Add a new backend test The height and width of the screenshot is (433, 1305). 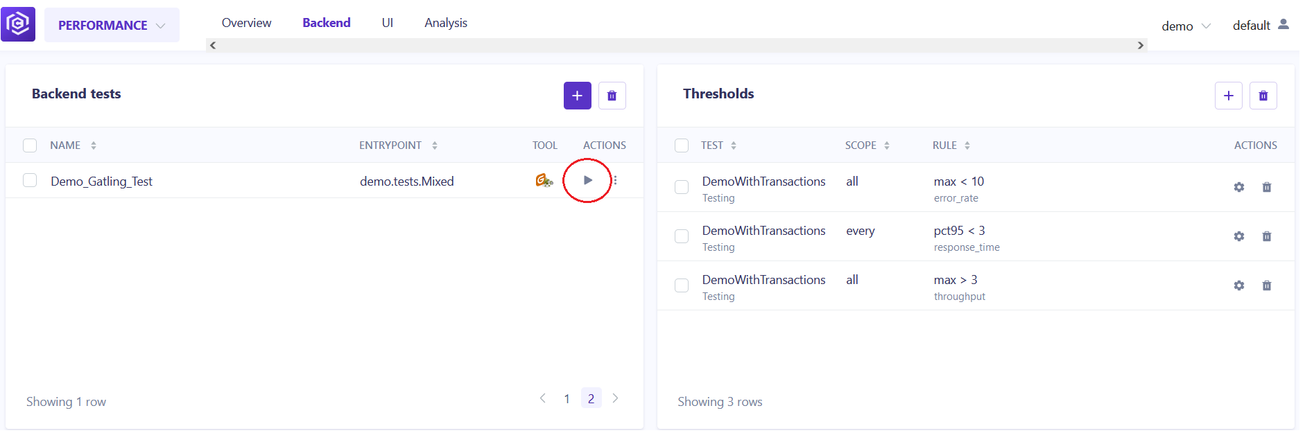point(577,96)
